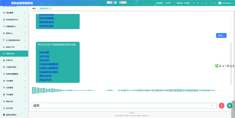Click the green send message button
This screenshot has height=118, width=235.
pyautogui.click(x=230, y=105)
